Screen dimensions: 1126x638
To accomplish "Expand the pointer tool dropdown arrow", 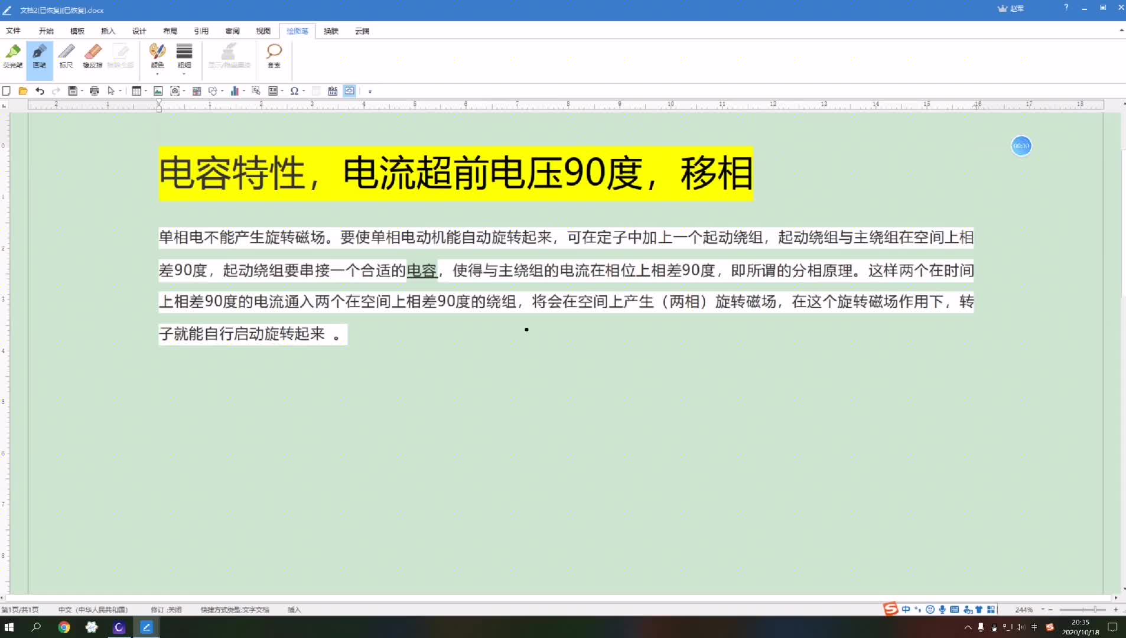I will 120,91.
